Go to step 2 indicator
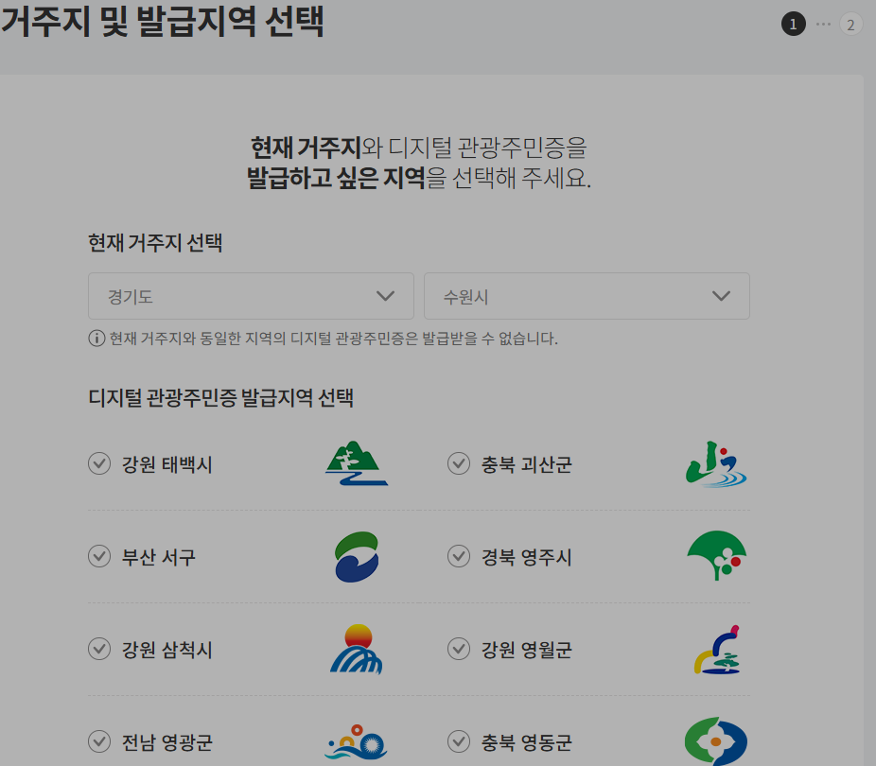 pyautogui.click(x=850, y=24)
